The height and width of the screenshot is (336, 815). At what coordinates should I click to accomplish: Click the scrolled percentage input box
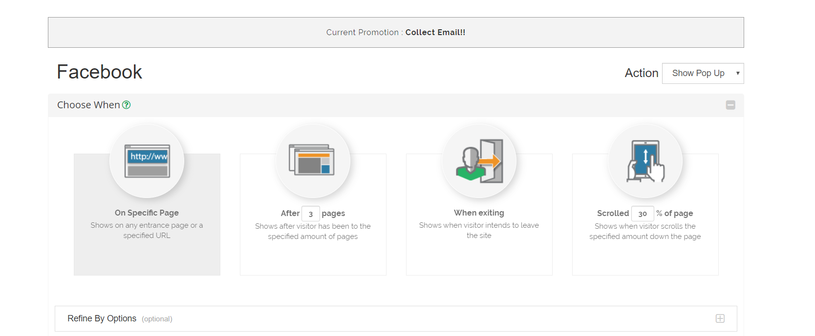643,214
